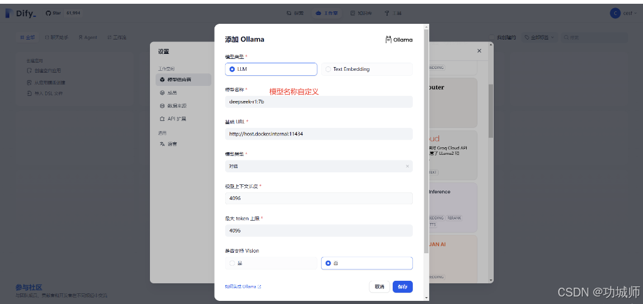Image resolution: width=643 pixels, height=304 pixels.
Task: Click the magnifier icon in the search box
Action: point(566,37)
